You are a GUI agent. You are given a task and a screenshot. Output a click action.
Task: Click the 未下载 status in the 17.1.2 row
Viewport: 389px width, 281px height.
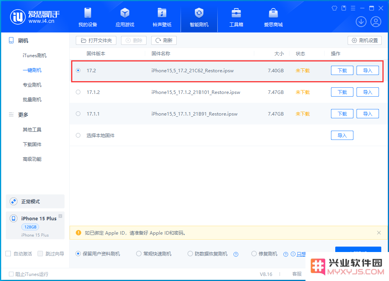pos(303,92)
